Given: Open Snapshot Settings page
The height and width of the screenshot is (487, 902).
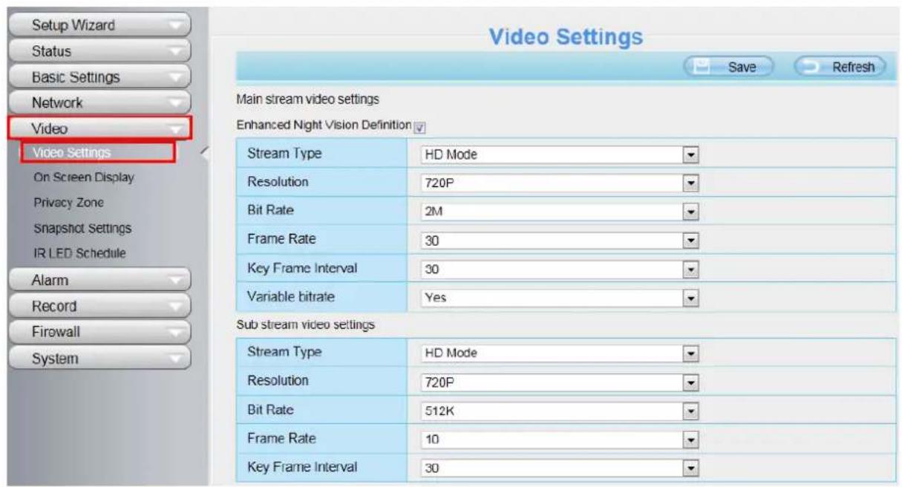Looking at the screenshot, I should (x=82, y=228).
